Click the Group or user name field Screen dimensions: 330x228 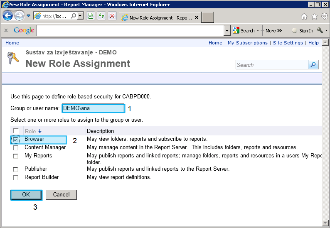[x=93, y=108]
